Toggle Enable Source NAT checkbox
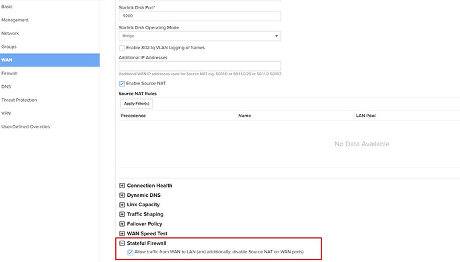The image size is (460, 262). point(122,84)
